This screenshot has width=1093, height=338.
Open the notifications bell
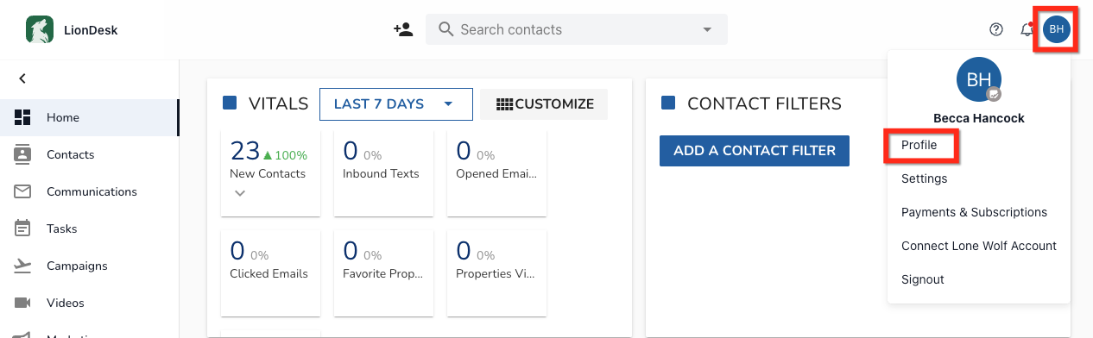tap(1027, 29)
